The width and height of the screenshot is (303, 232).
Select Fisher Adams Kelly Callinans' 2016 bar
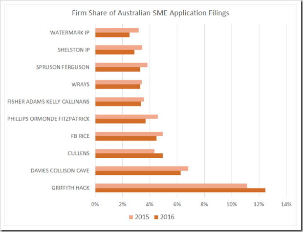118,104
